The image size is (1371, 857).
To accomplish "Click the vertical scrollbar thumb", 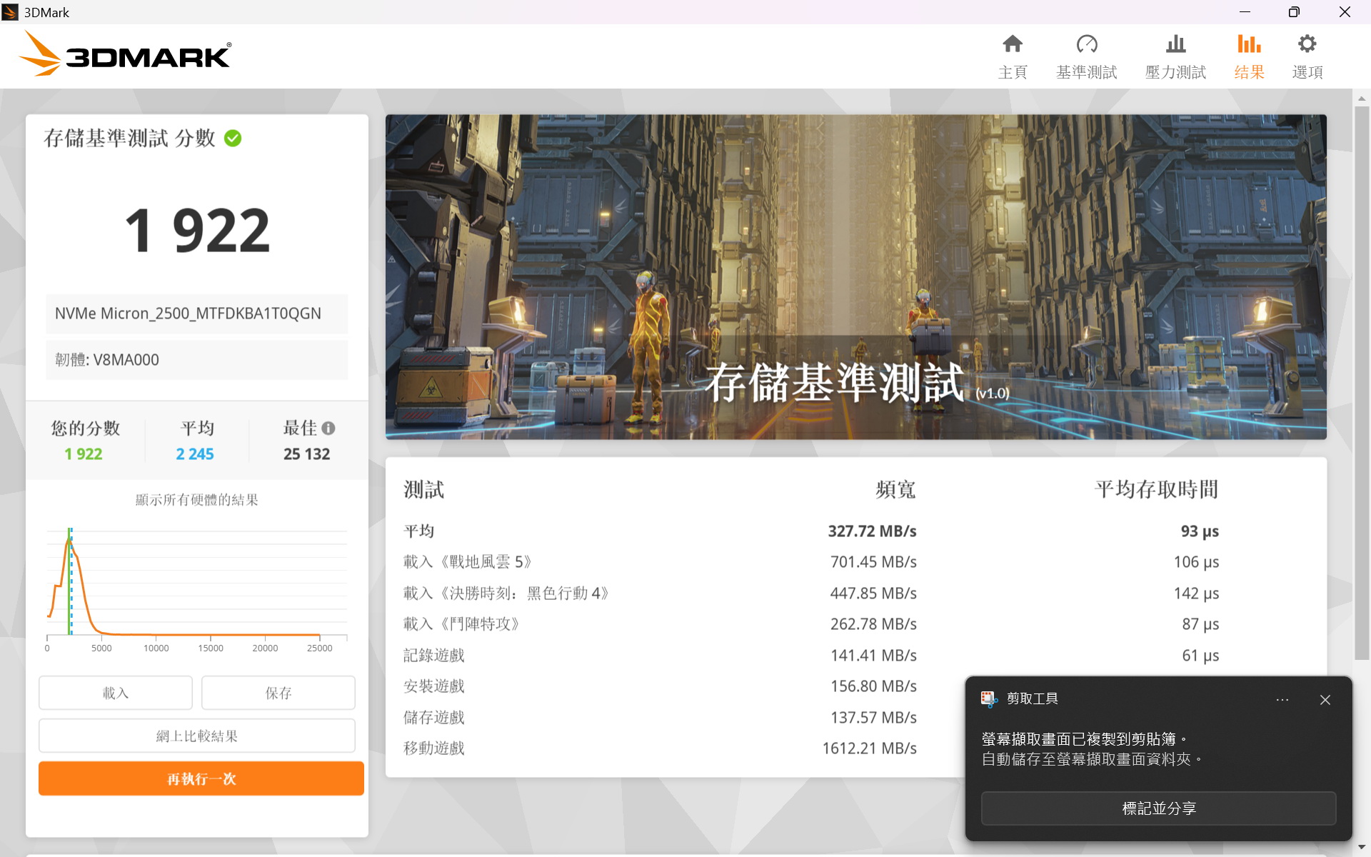I will (1361, 384).
